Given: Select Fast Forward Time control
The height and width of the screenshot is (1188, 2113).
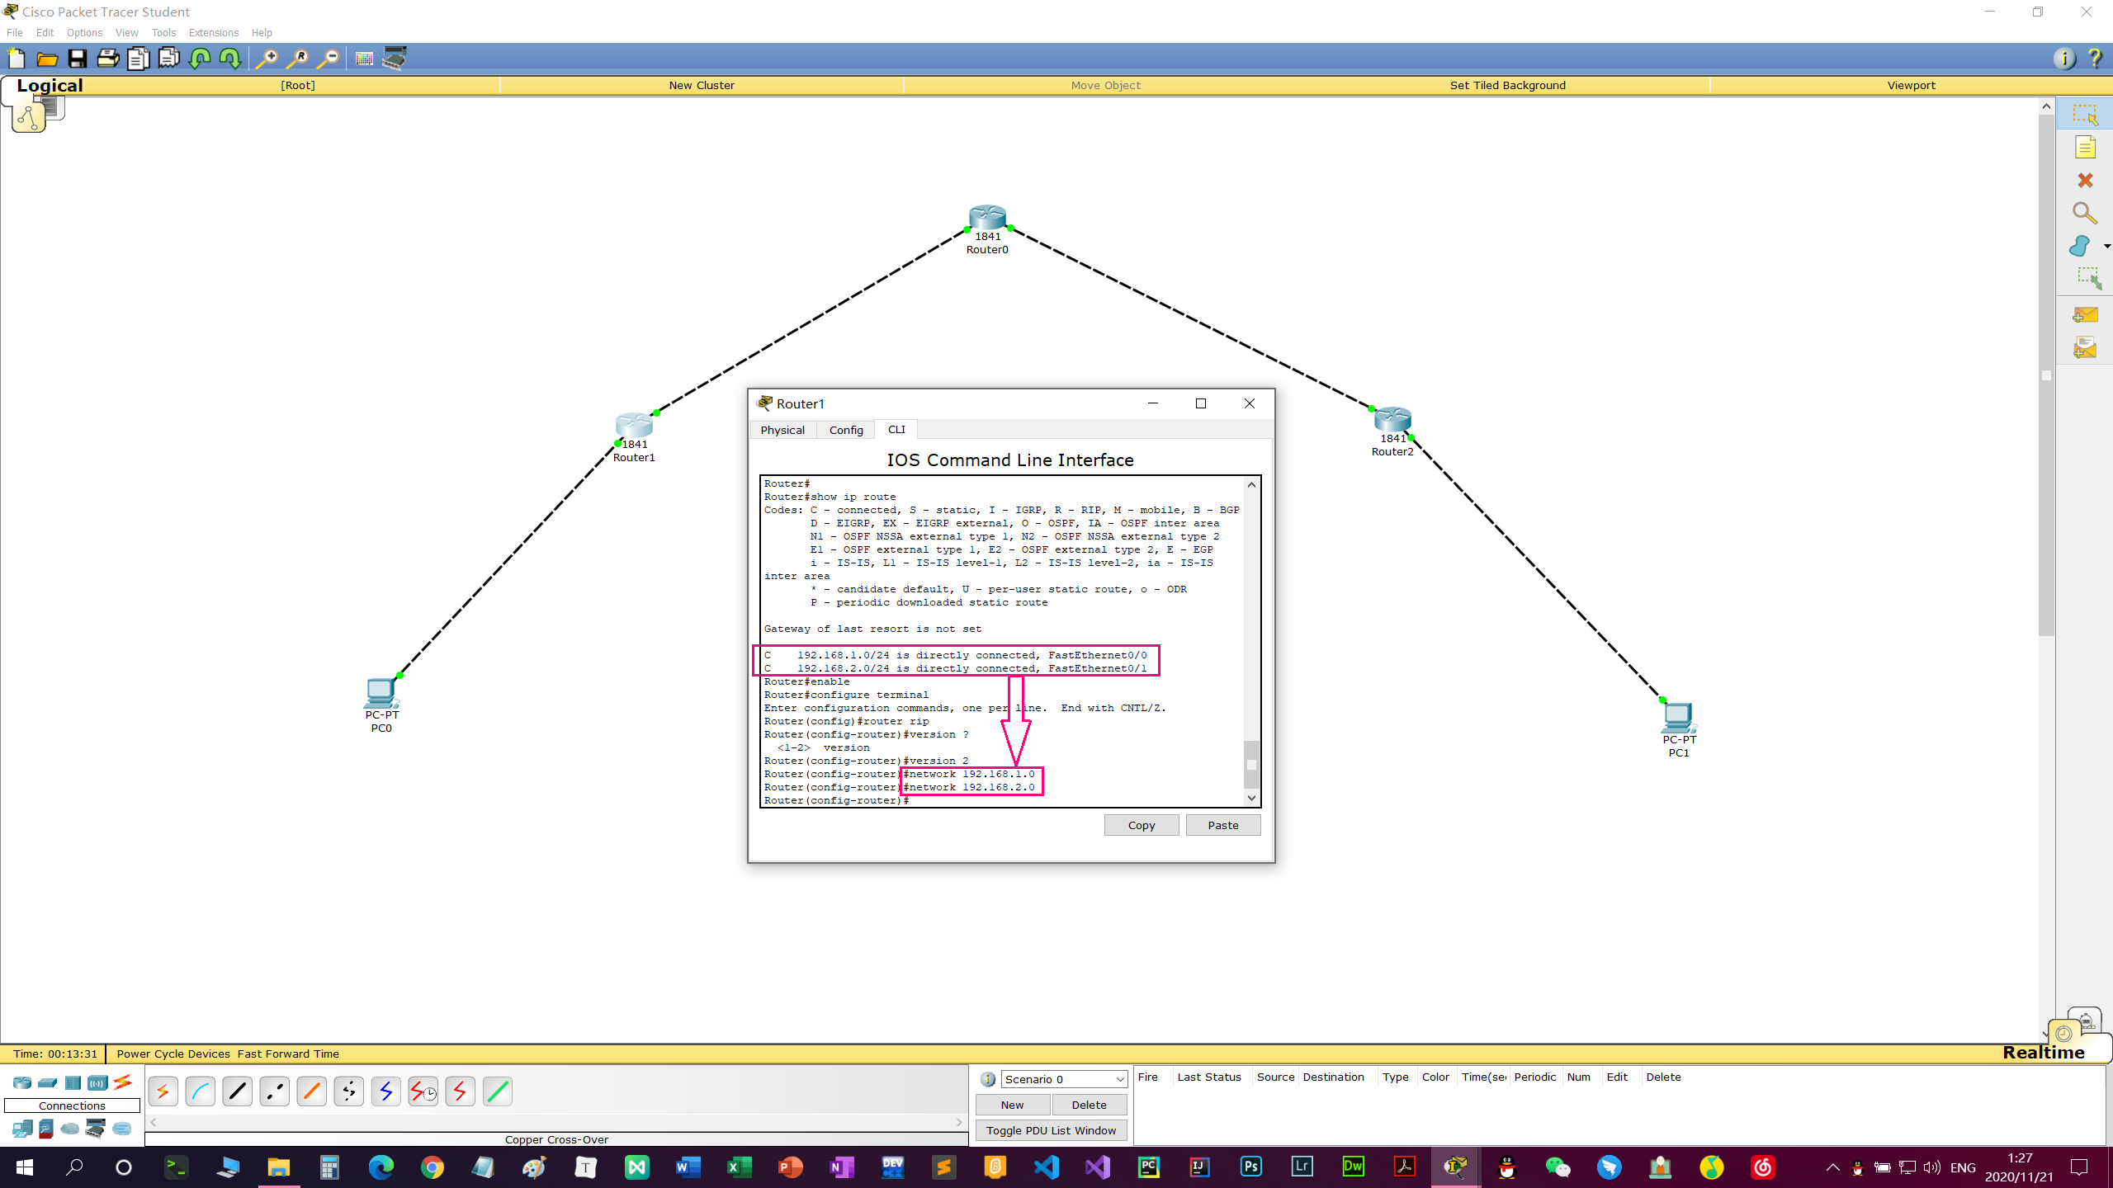Looking at the screenshot, I should [287, 1052].
